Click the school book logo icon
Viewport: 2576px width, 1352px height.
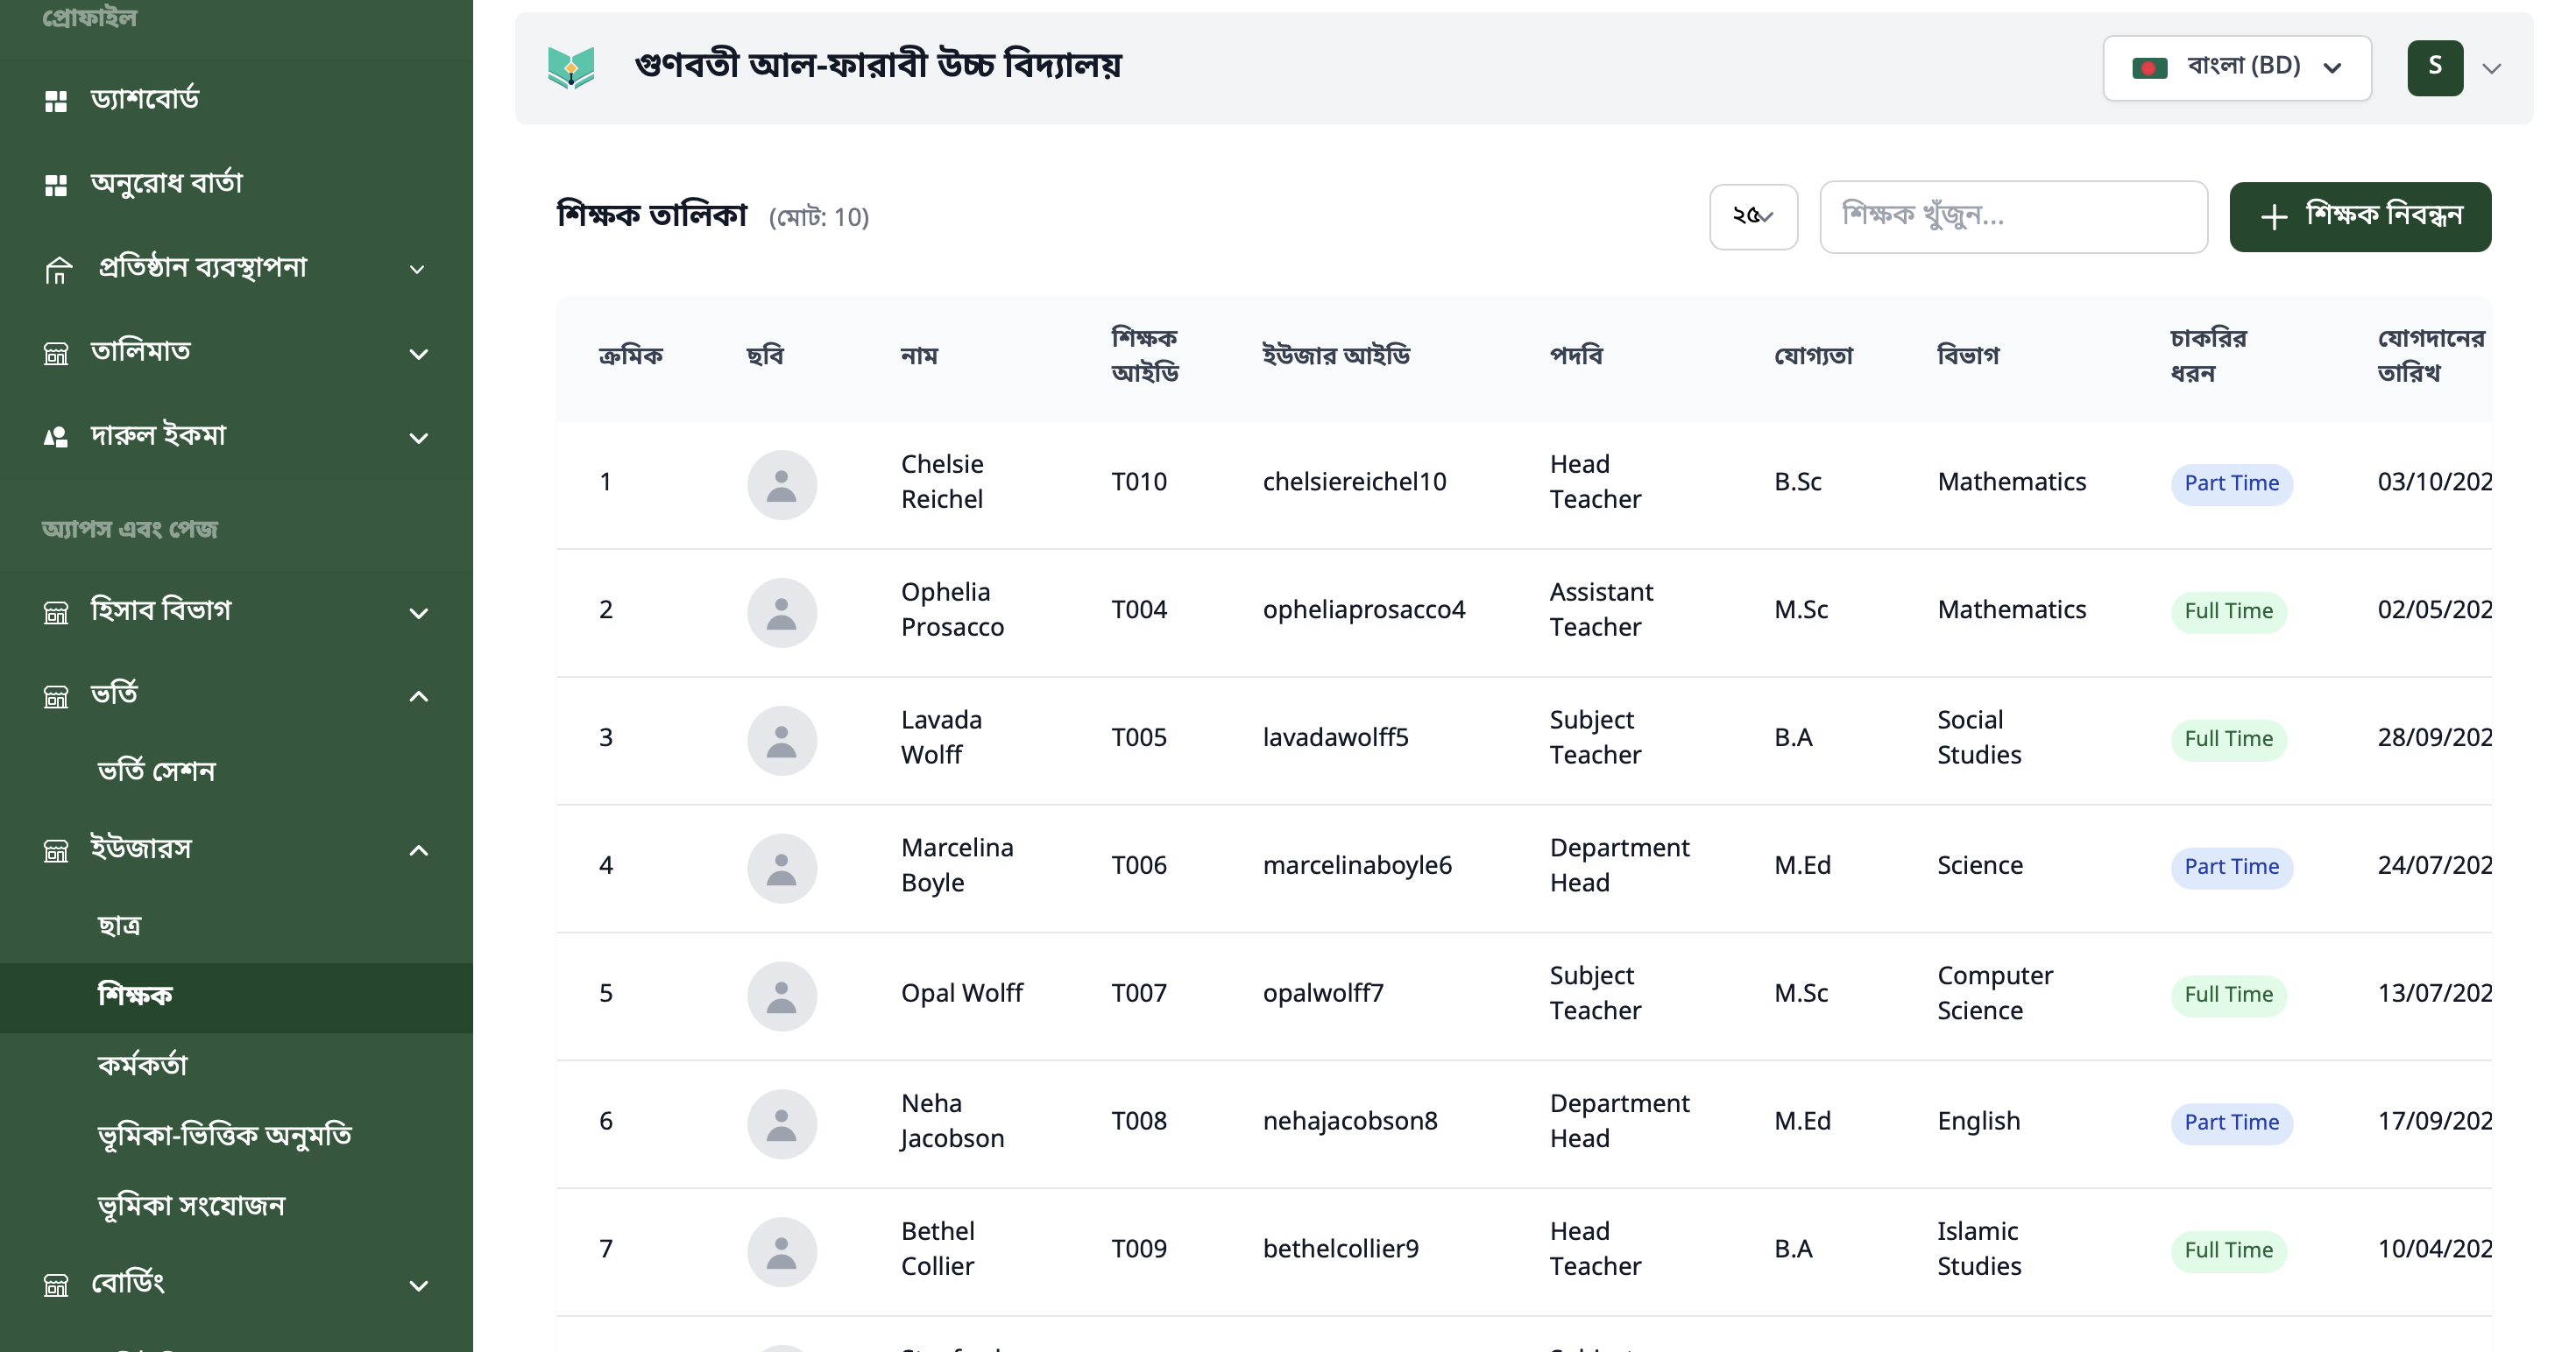click(x=571, y=68)
